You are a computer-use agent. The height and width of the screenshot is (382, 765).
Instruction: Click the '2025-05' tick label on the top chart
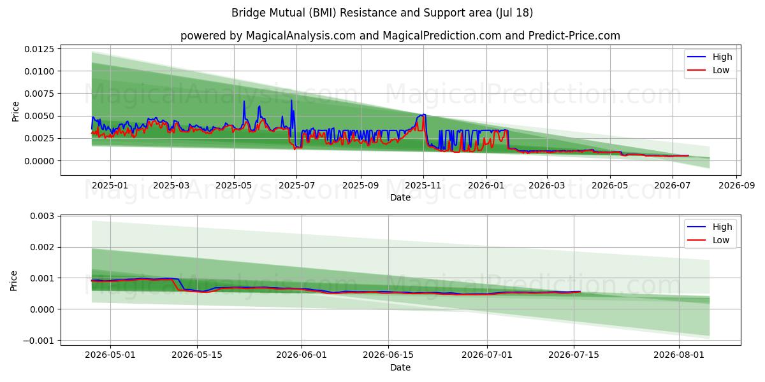[234, 185]
